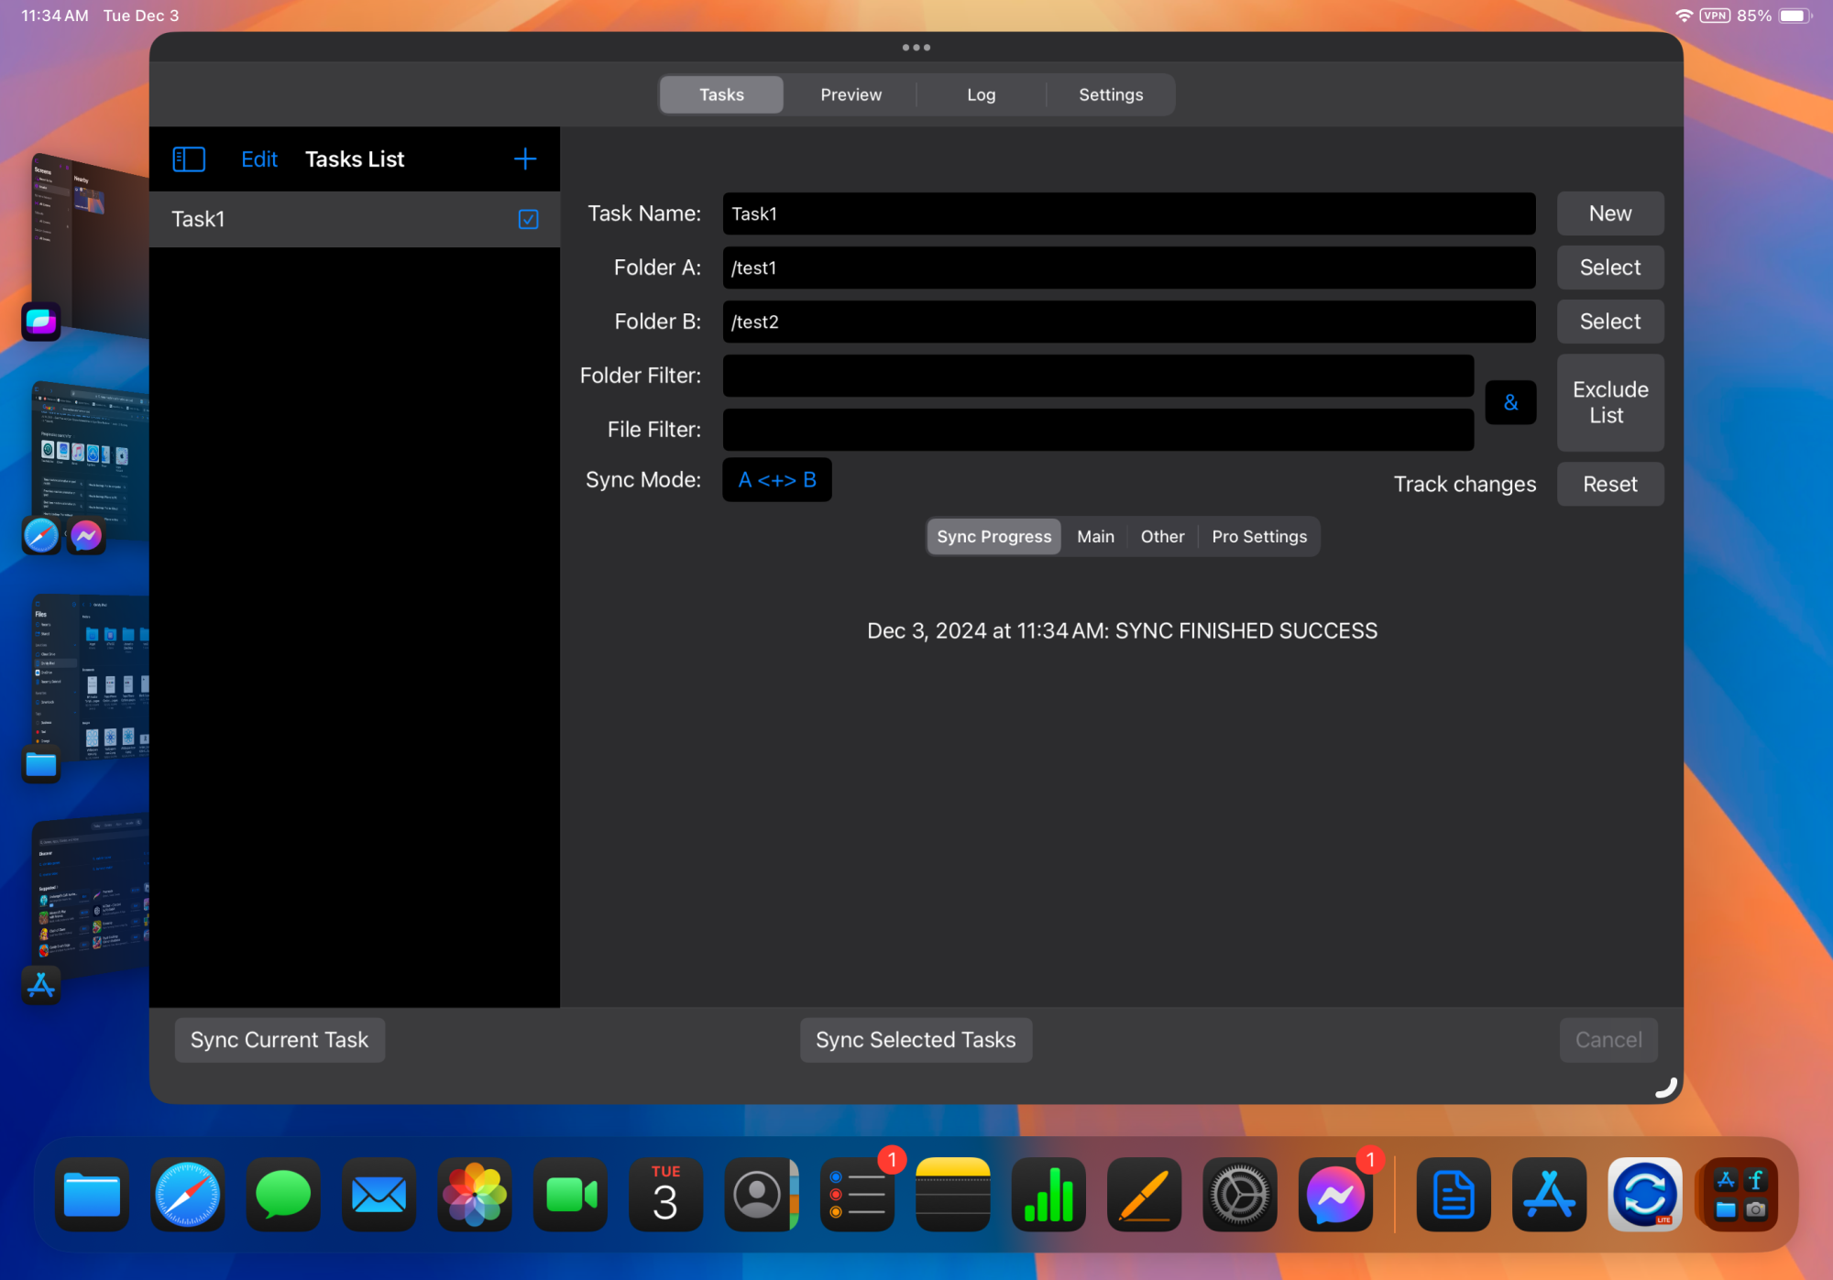Screen dimensions: 1833x1280
Task: Click into the Folder Filter field
Action: click(1097, 376)
